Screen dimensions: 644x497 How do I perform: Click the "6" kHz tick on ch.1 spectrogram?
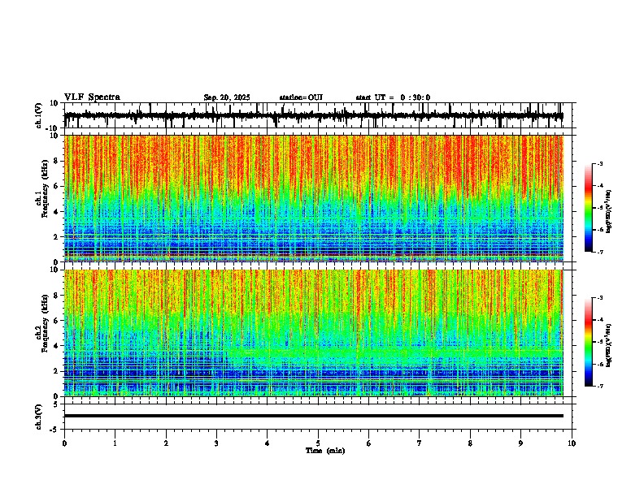pyautogui.click(x=56, y=187)
